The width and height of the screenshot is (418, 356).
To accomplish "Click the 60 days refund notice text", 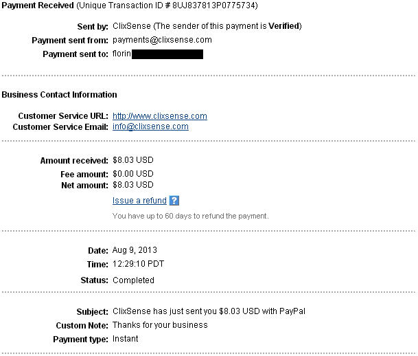I will pyautogui.click(x=190, y=216).
